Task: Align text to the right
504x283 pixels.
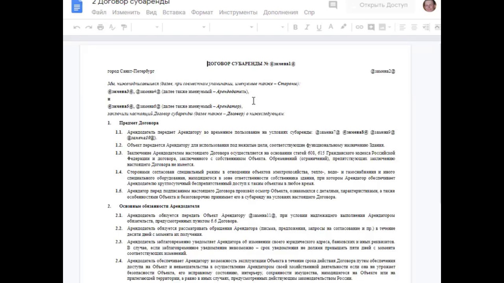Action: pyautogui.click(x=426, y=27)
